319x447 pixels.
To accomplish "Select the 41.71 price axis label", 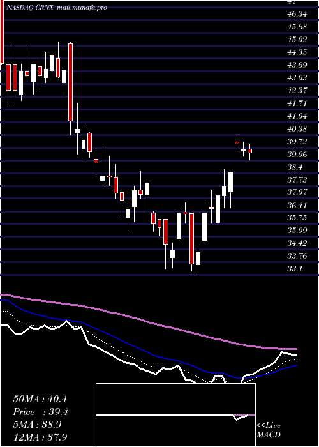I will tap(298, 103).
